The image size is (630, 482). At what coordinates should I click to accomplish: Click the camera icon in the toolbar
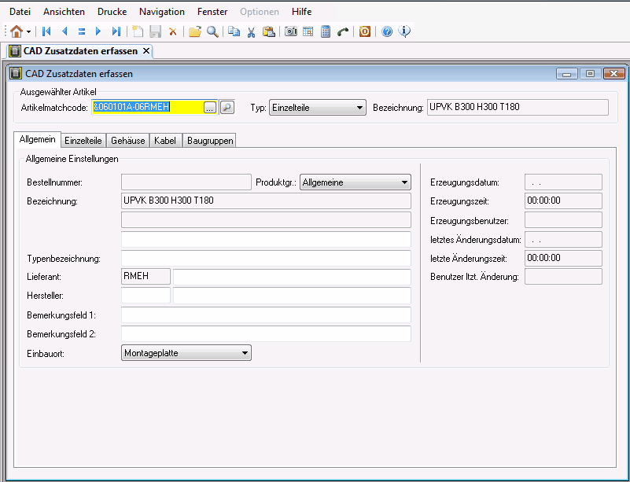click(x=290, y=31)
